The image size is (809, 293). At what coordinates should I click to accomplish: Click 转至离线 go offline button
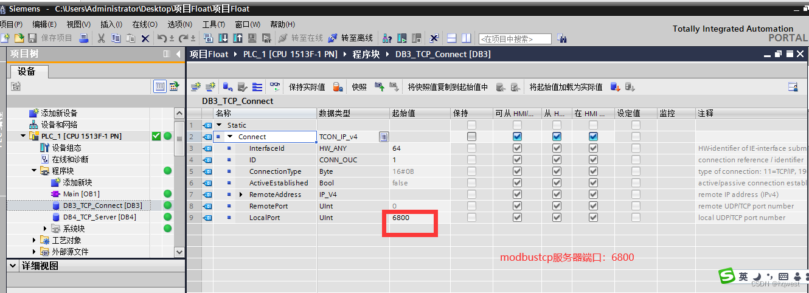tap(351, 38)
